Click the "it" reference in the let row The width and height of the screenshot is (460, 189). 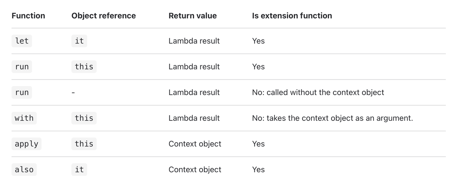[79, 41]
